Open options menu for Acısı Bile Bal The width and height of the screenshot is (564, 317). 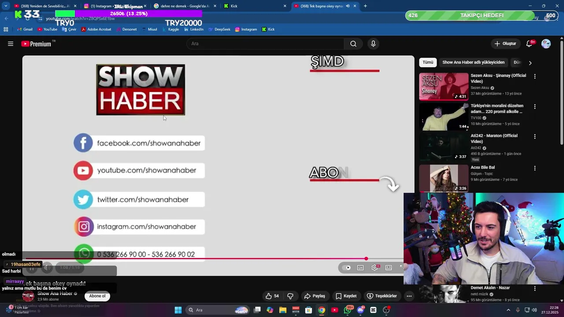(x=535, y=168)
